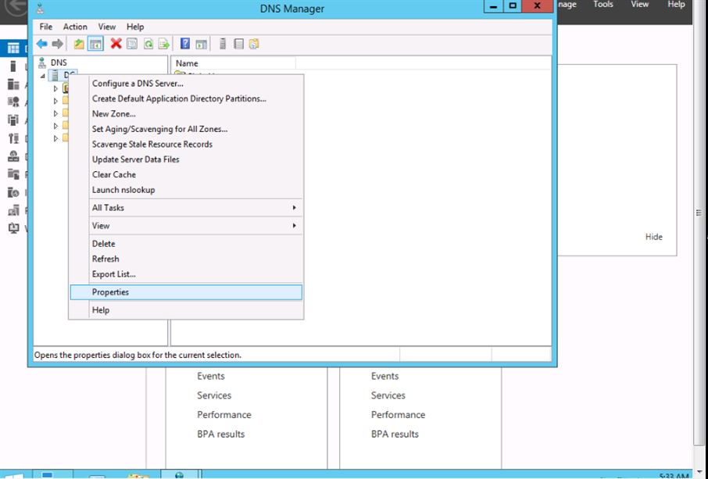Click the lined records list icon in DNS toolbar

239,44
